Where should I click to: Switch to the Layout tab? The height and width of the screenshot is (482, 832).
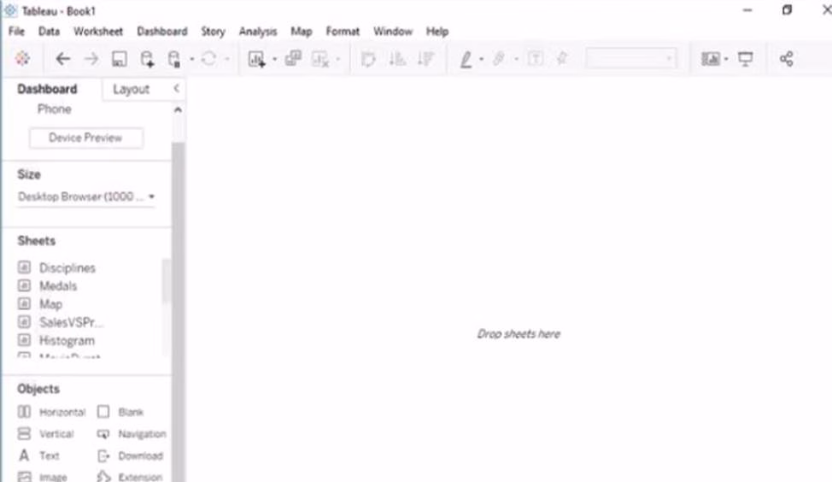[131, 89]
